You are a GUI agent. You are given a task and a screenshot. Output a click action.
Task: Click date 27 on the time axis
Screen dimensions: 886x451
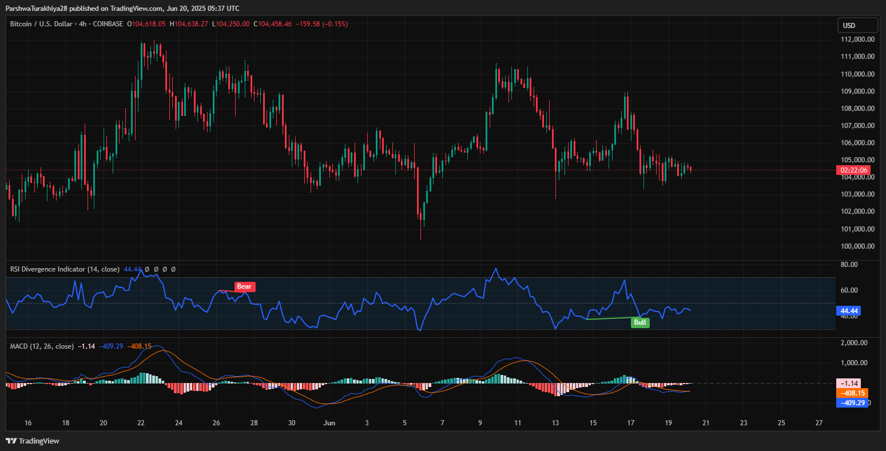point(819,423)
